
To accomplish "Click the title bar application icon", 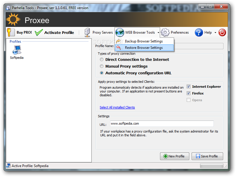I will (x=8, y=8).
